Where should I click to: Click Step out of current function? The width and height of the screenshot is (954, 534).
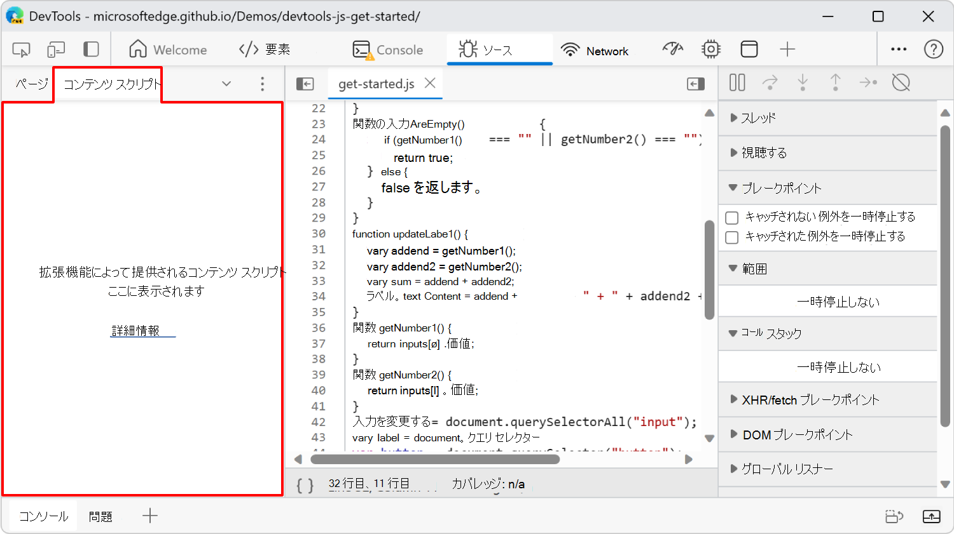[835, 83]
